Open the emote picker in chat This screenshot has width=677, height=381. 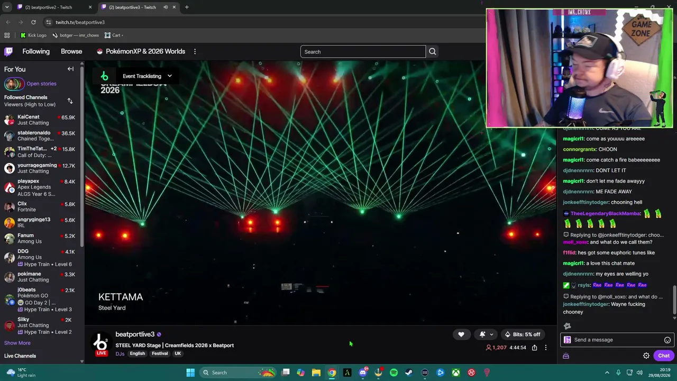667,340
